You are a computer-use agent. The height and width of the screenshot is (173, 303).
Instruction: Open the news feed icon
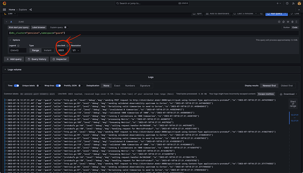click(293, 3)
